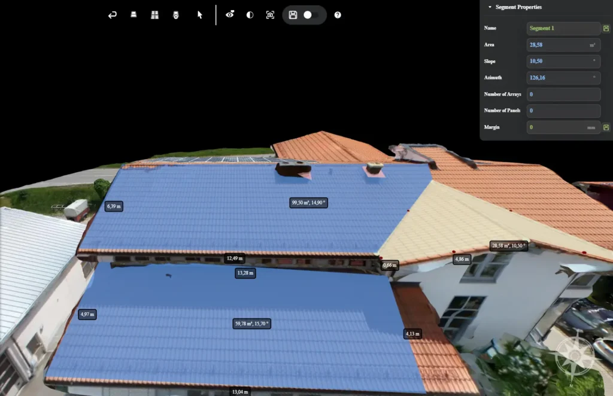Viewport: 613px width, 396px height.
Task: Click the 6,39 m edge label
Action: [x=114, y=206]
